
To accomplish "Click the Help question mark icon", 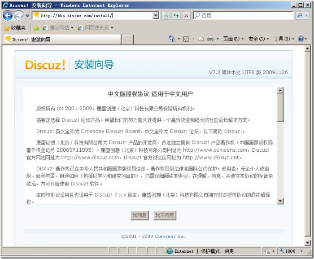I will [x=301, y=39].
